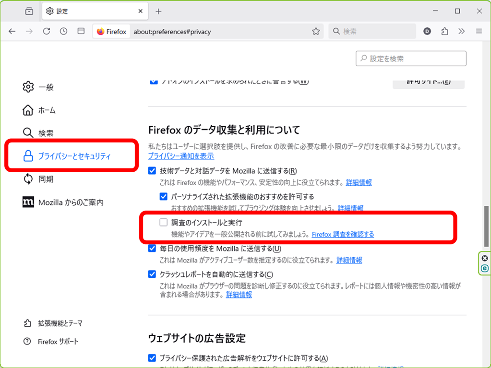Open 詳細情報 link for 技術データと対話データ
This screenshot has width=491, height=368.
pos(359,182)
